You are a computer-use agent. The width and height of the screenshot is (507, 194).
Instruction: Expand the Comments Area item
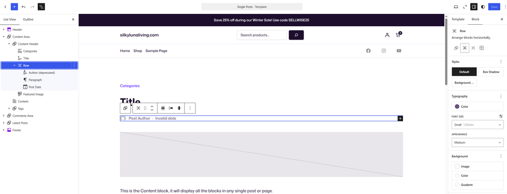[4, 116]
